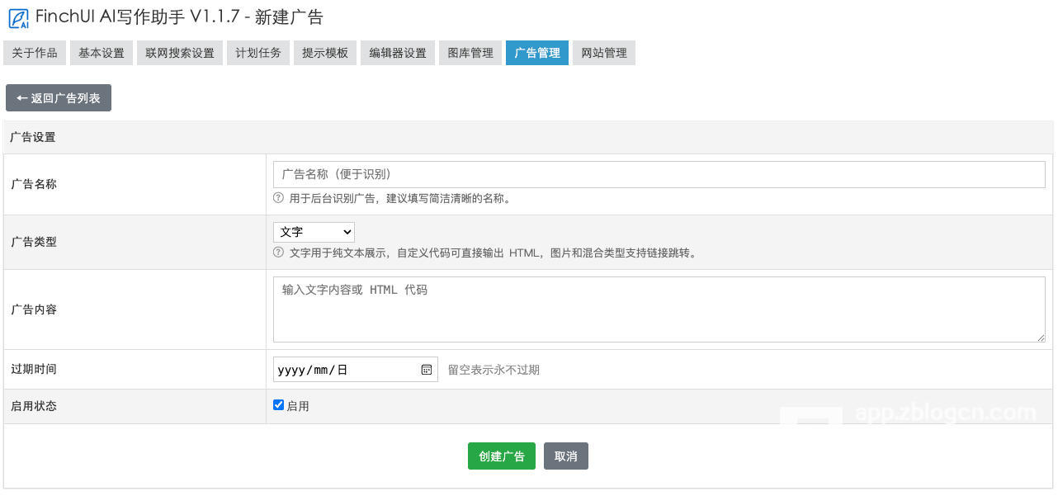This screenshot has width=1058, height=496.
Task: Open the 基本设置 tab
Action: click(x=102, y=53)
